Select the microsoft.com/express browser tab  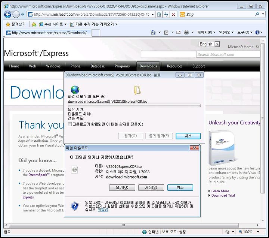48,33
